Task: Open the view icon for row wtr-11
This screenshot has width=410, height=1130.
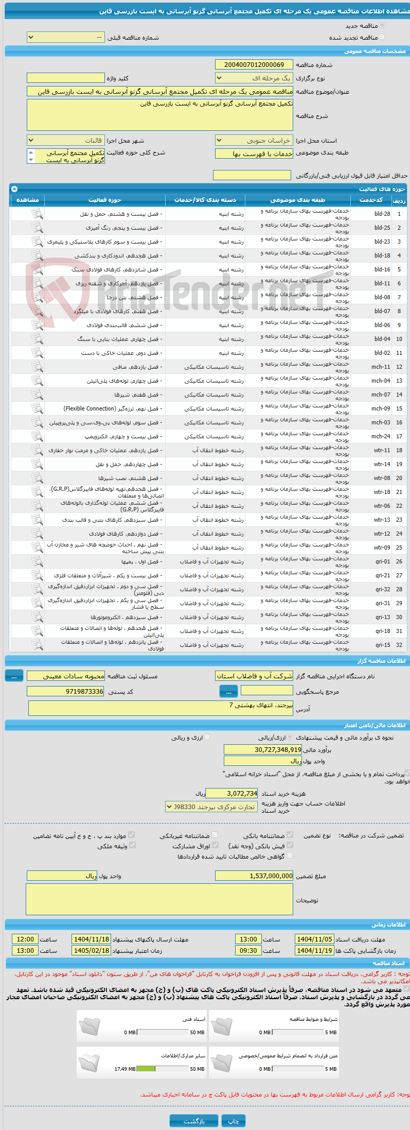Action: coord(37,450)
